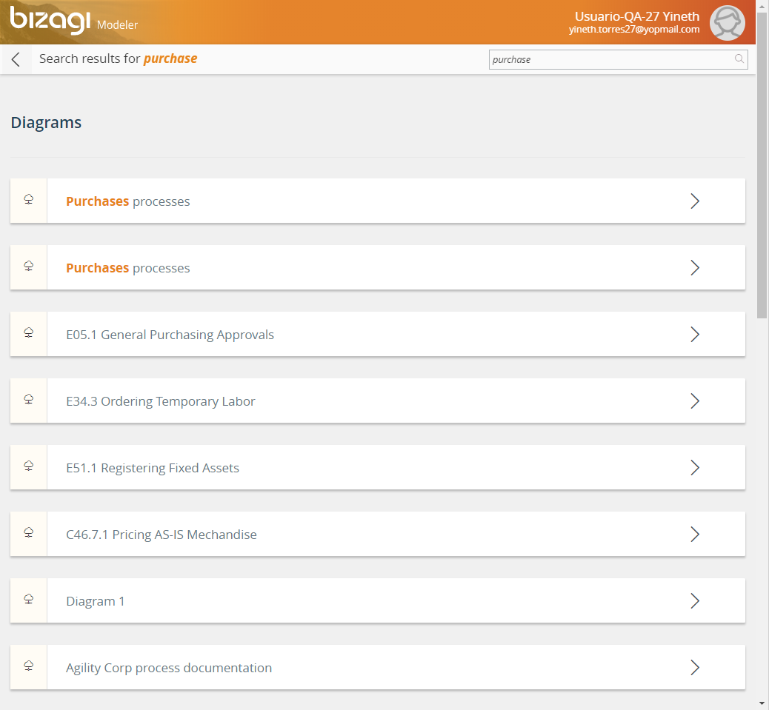
Task: Click diagram icon beside E34.3 Ordering Temporary Labor
Action: point(29,401)
